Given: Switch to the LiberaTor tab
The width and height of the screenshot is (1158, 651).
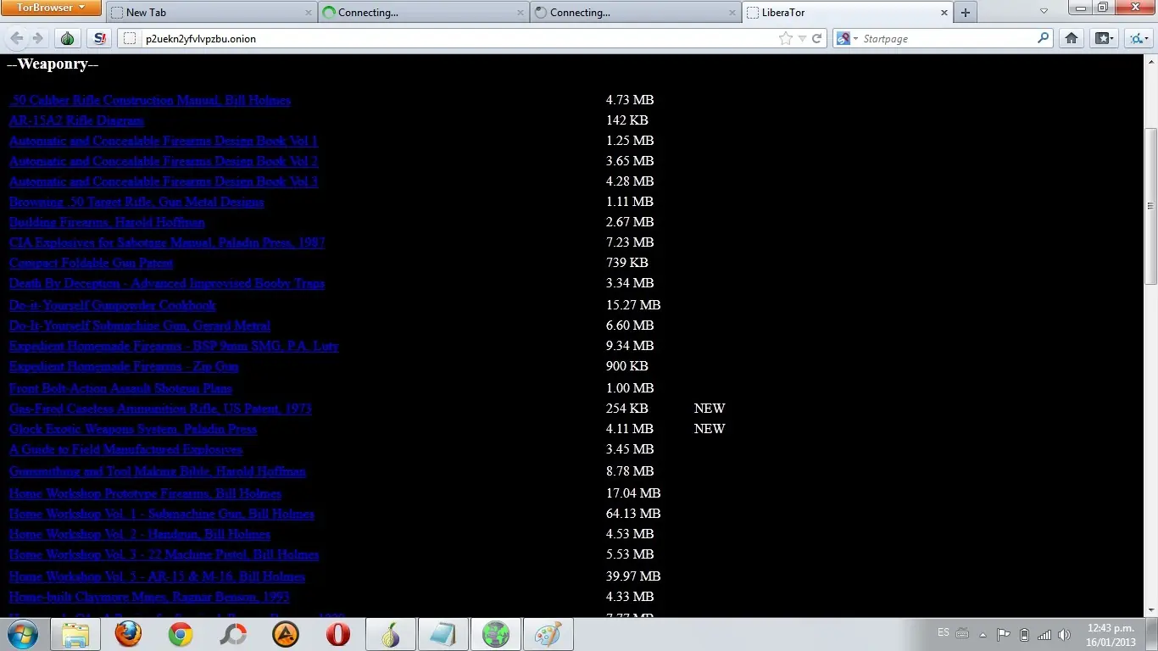Looking at the screenshot, I should coord(848,13).
